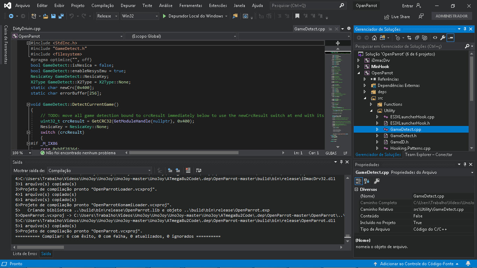Expand the MinHook project node

[358, 67]
